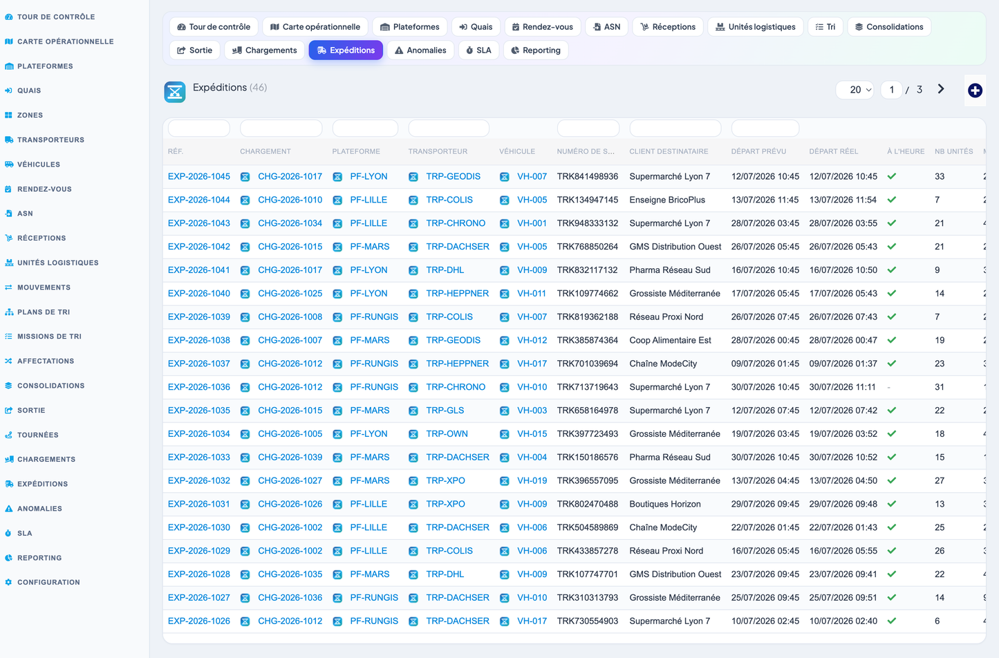Click the on-time dash for EXP-2026-1036
999x658 pixels.
click(x=889, y=387)
